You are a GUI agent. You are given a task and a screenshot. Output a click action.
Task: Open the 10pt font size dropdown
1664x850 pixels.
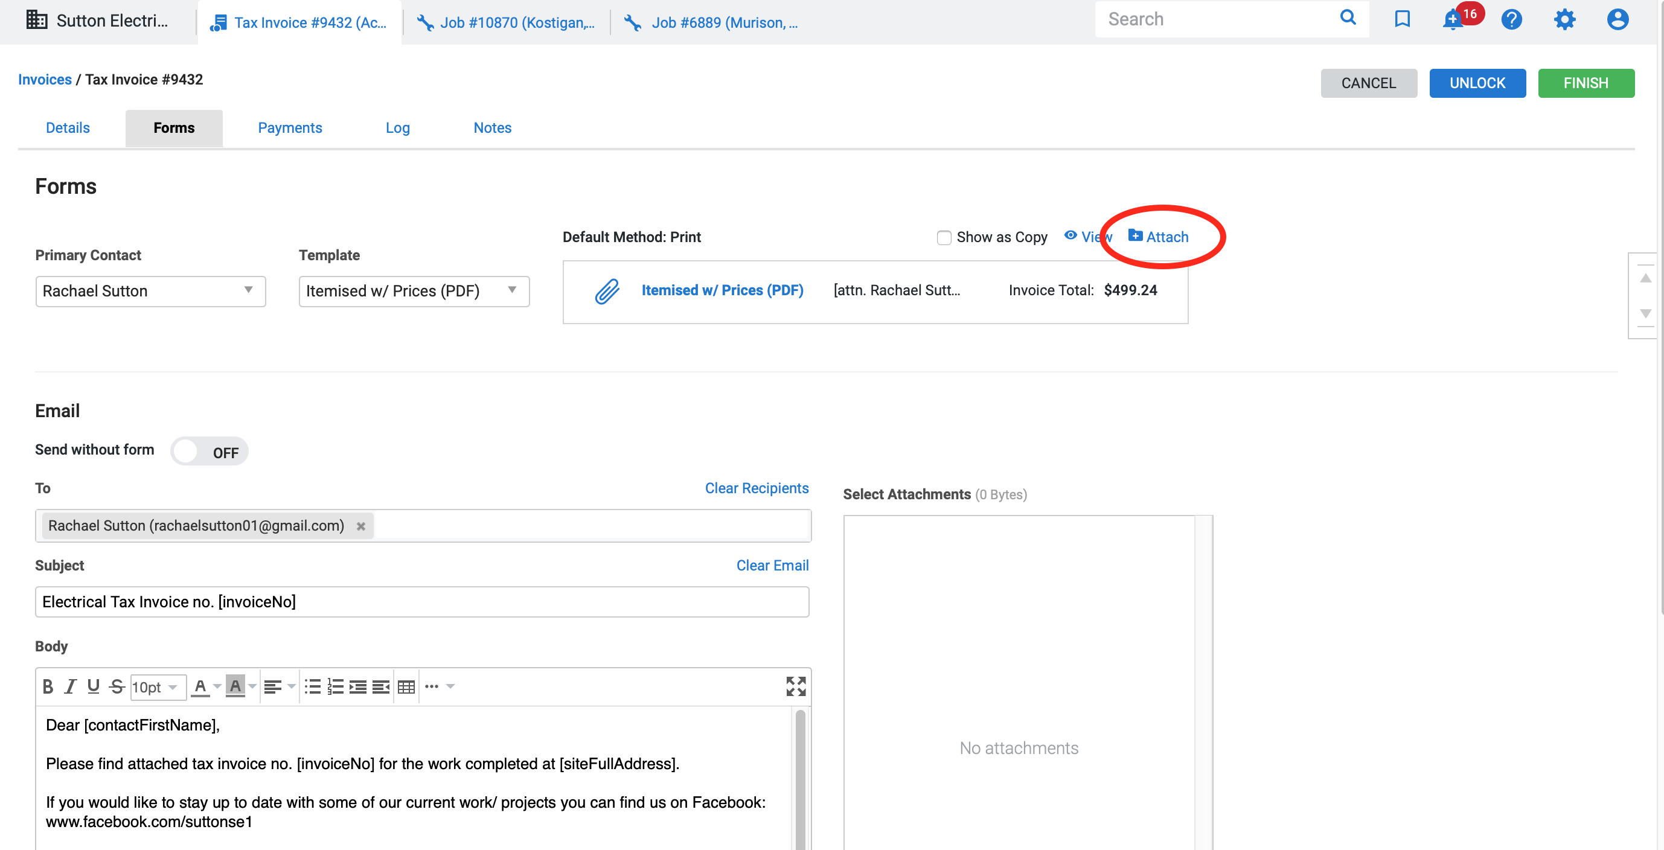coord(157,687)
